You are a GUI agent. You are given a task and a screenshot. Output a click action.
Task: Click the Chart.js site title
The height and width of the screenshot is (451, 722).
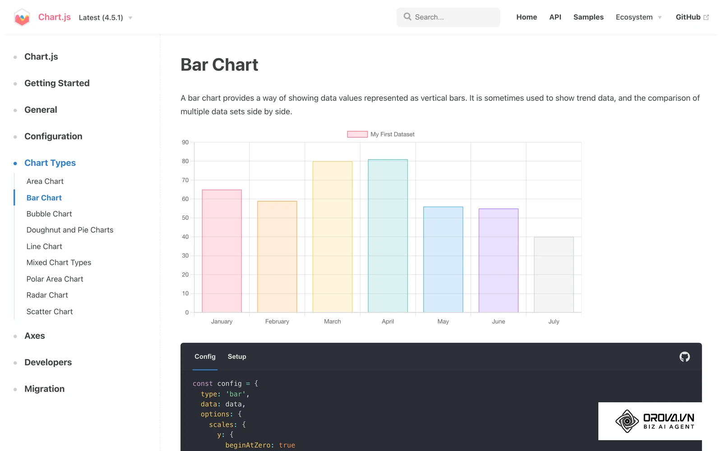[55, 17]
